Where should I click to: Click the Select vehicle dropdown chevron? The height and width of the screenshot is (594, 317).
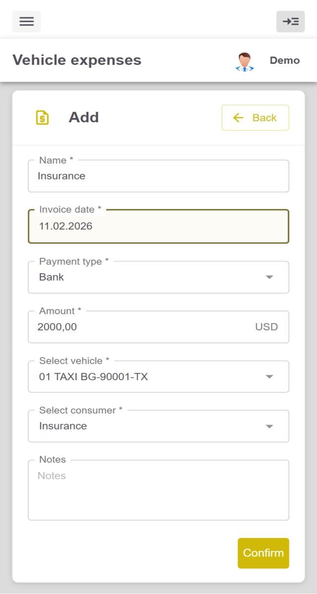[x=269, y=376]
